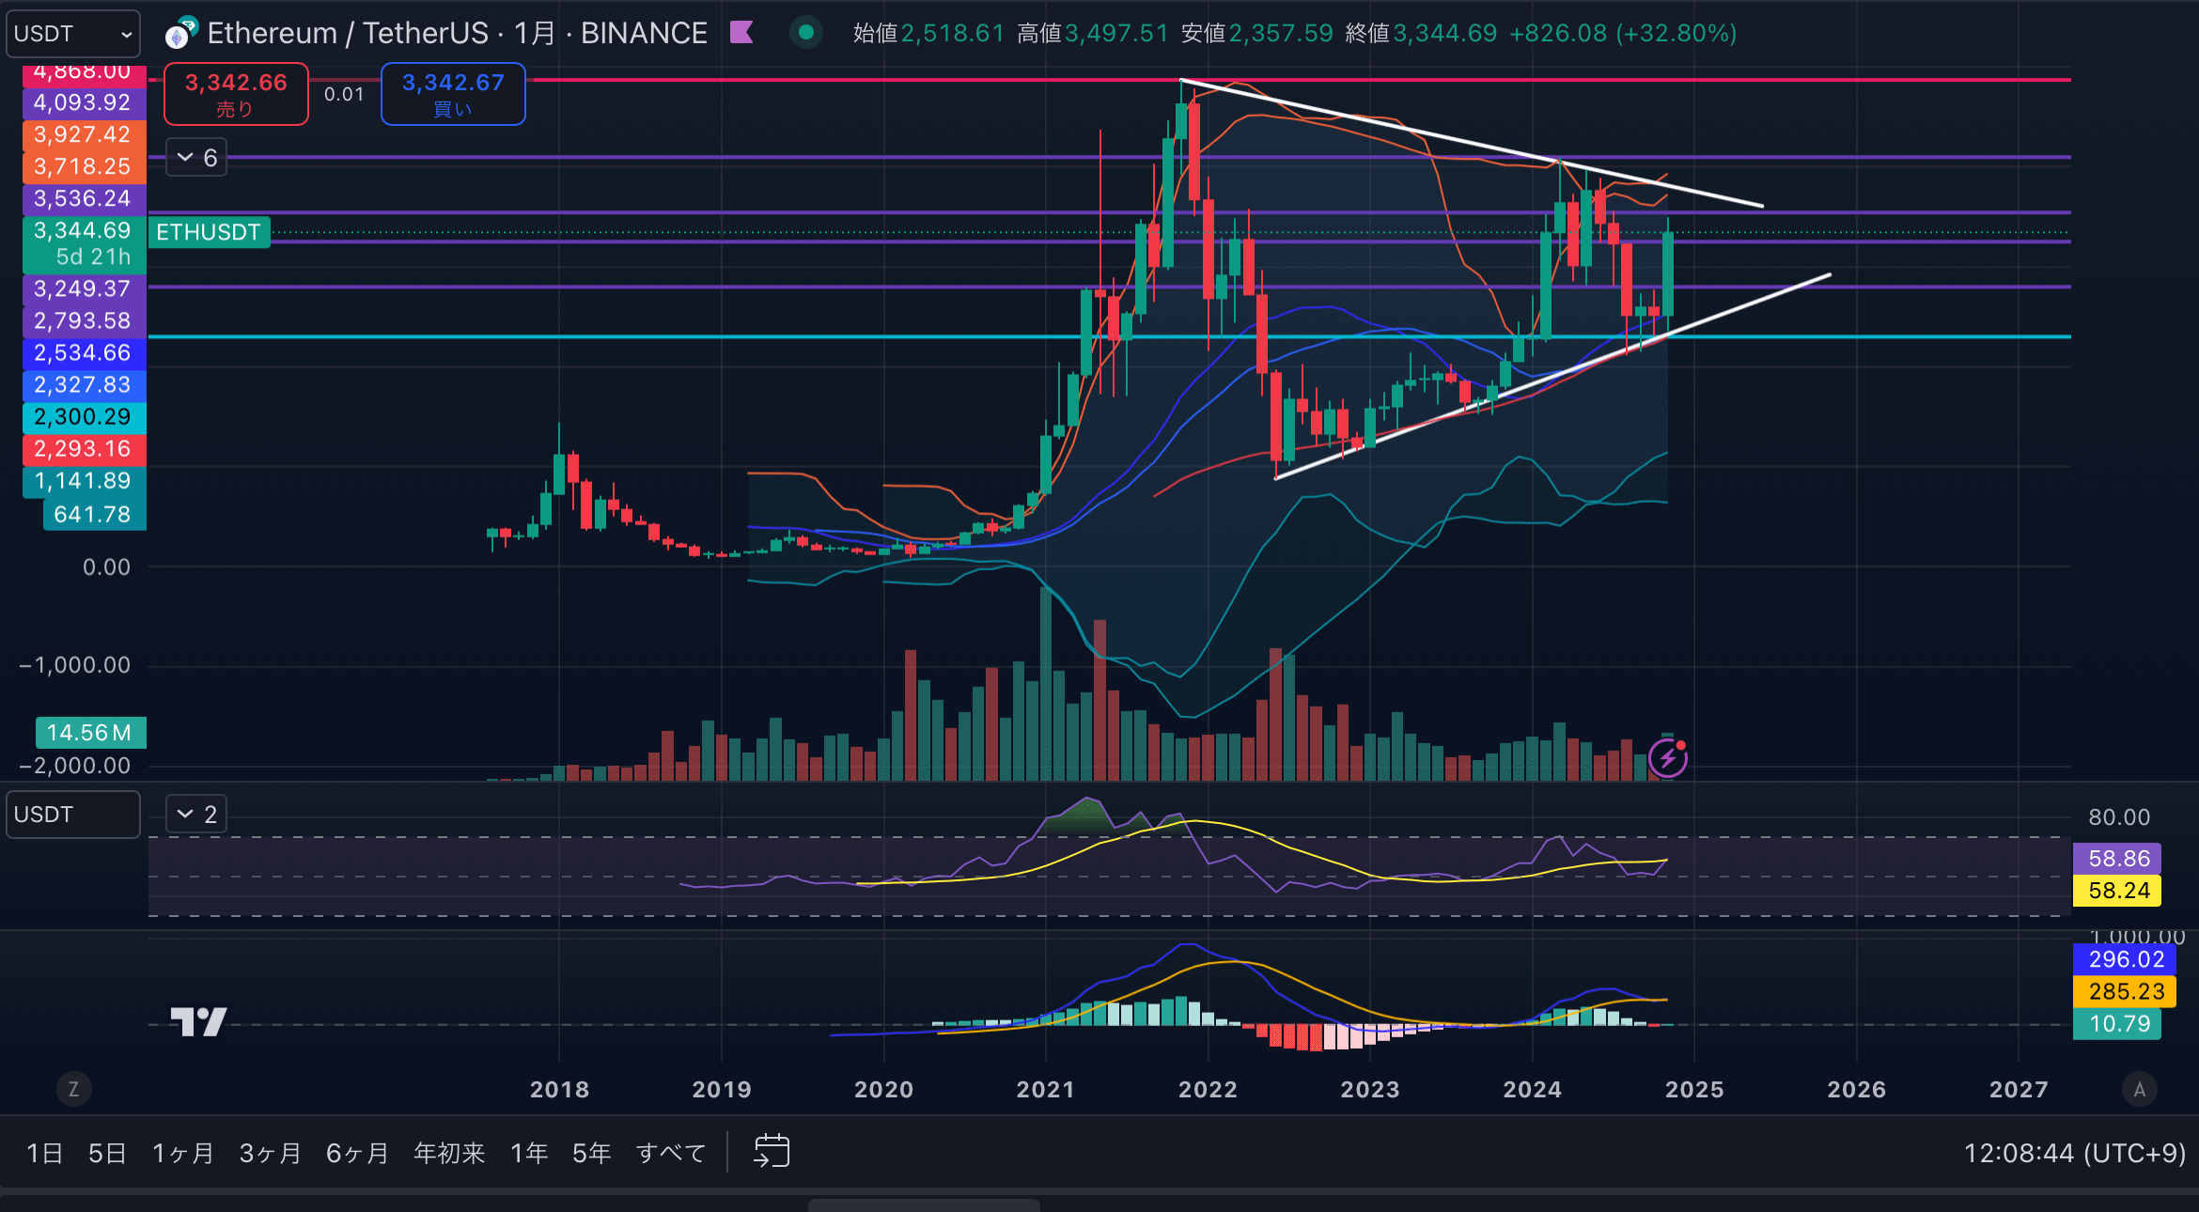Screen dimensions: 2199x1212
Task: Click the 1,141.89 teal price label
Action: (x=84, y=480)
